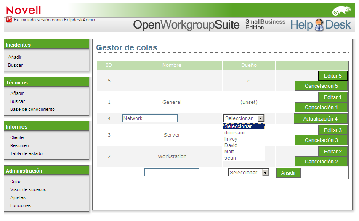Click the Workstation queue name cell
The height and width of the screenshot is (221, 359).
172,156
